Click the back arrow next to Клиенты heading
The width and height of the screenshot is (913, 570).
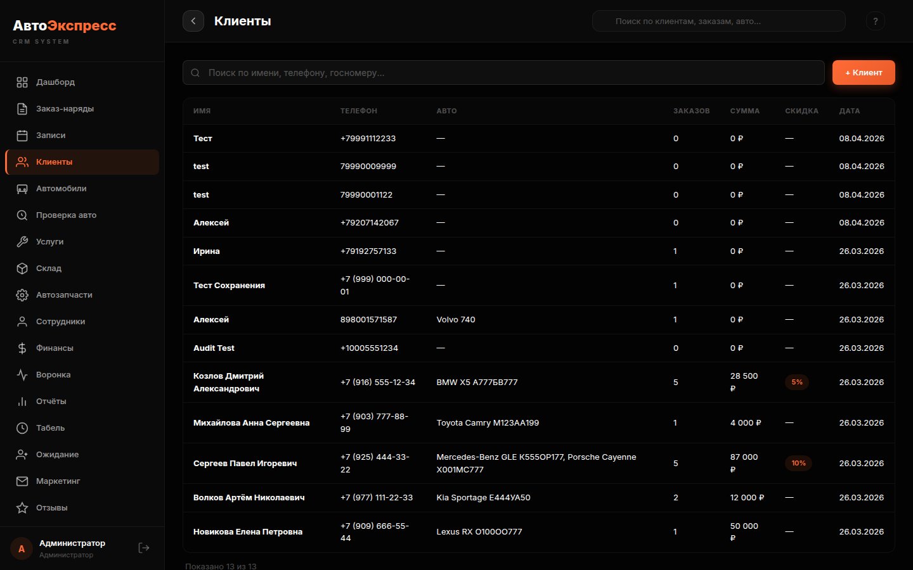point(193,21)
